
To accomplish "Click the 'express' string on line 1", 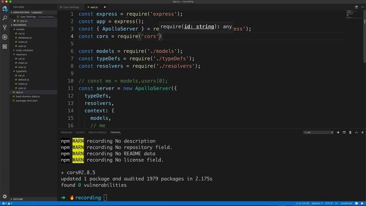I will click(x=163, y=14).
